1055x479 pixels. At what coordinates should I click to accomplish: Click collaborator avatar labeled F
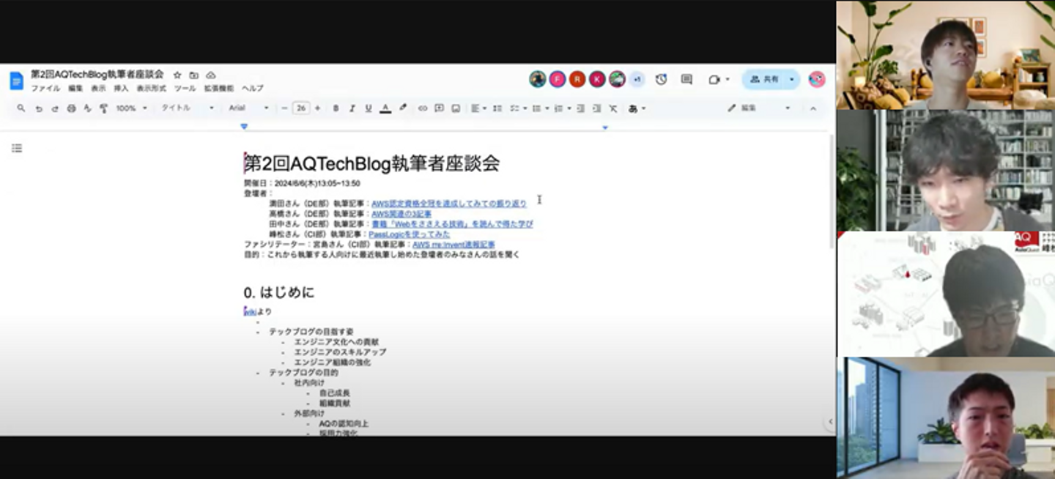point(558,79)
